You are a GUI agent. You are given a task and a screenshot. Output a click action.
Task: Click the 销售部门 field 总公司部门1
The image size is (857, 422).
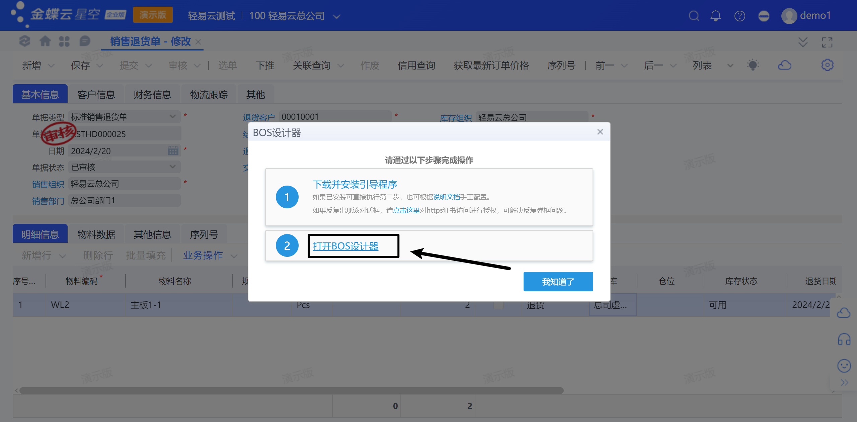point(125,200)
